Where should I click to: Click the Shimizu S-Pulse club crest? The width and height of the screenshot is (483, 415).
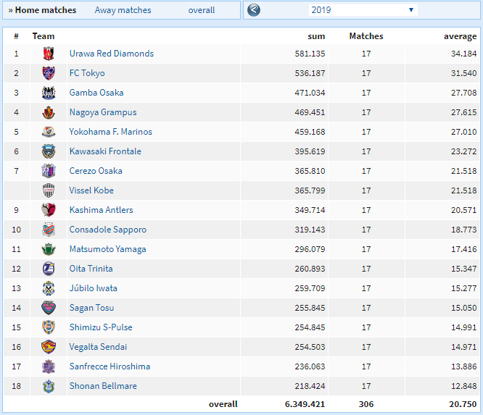[48, 327]
